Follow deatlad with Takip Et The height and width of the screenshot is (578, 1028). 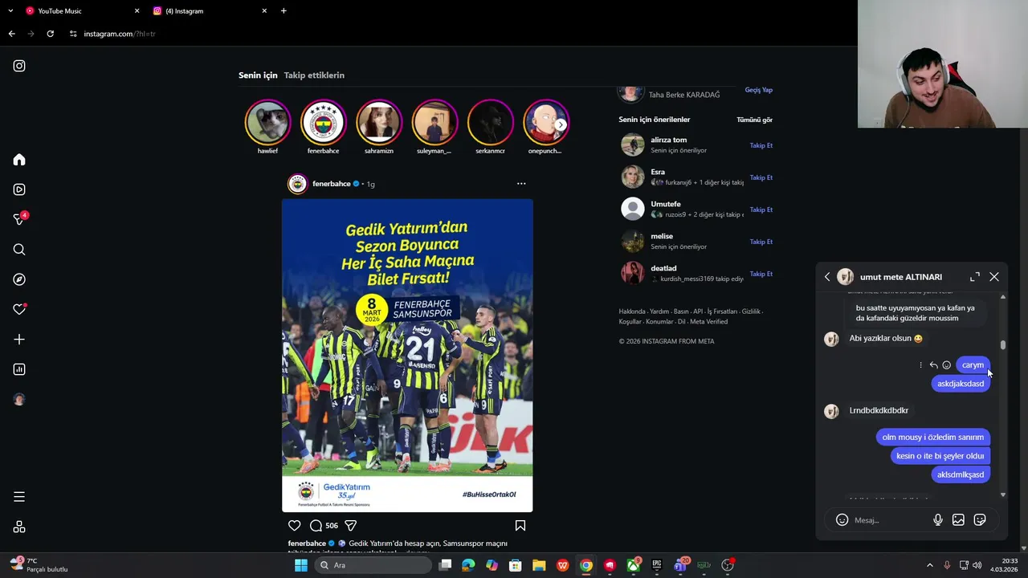coord(761,274)
